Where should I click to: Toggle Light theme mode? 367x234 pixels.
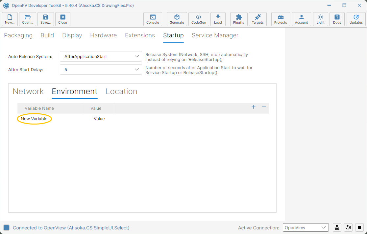click(x=320, y=19)
